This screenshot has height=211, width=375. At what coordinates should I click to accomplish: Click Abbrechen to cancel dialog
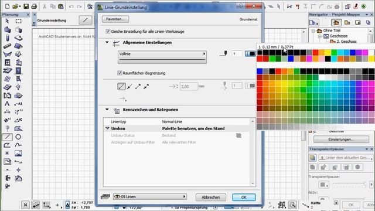coord(211,197)
